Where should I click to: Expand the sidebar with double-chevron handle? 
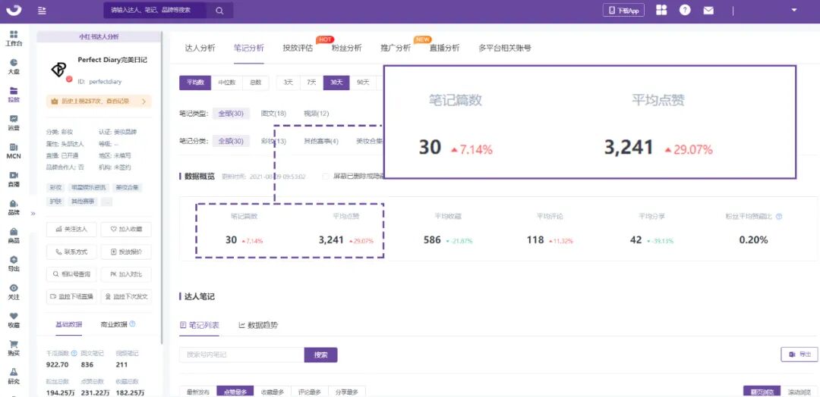tap(33, 214)
